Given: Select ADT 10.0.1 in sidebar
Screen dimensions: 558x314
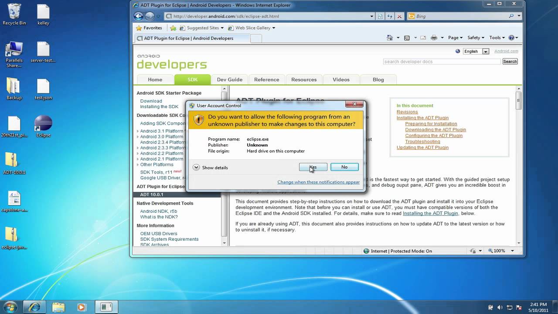Looking at the screenshot, I should [x=177, y=195].
